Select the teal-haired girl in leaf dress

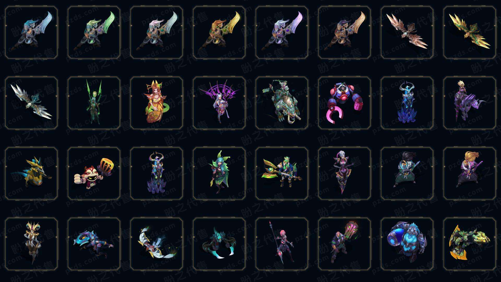click(x=219, y=173)
